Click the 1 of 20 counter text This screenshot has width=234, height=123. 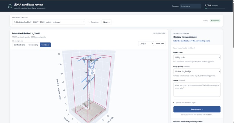pyautogui.click(x=205, y=20)
